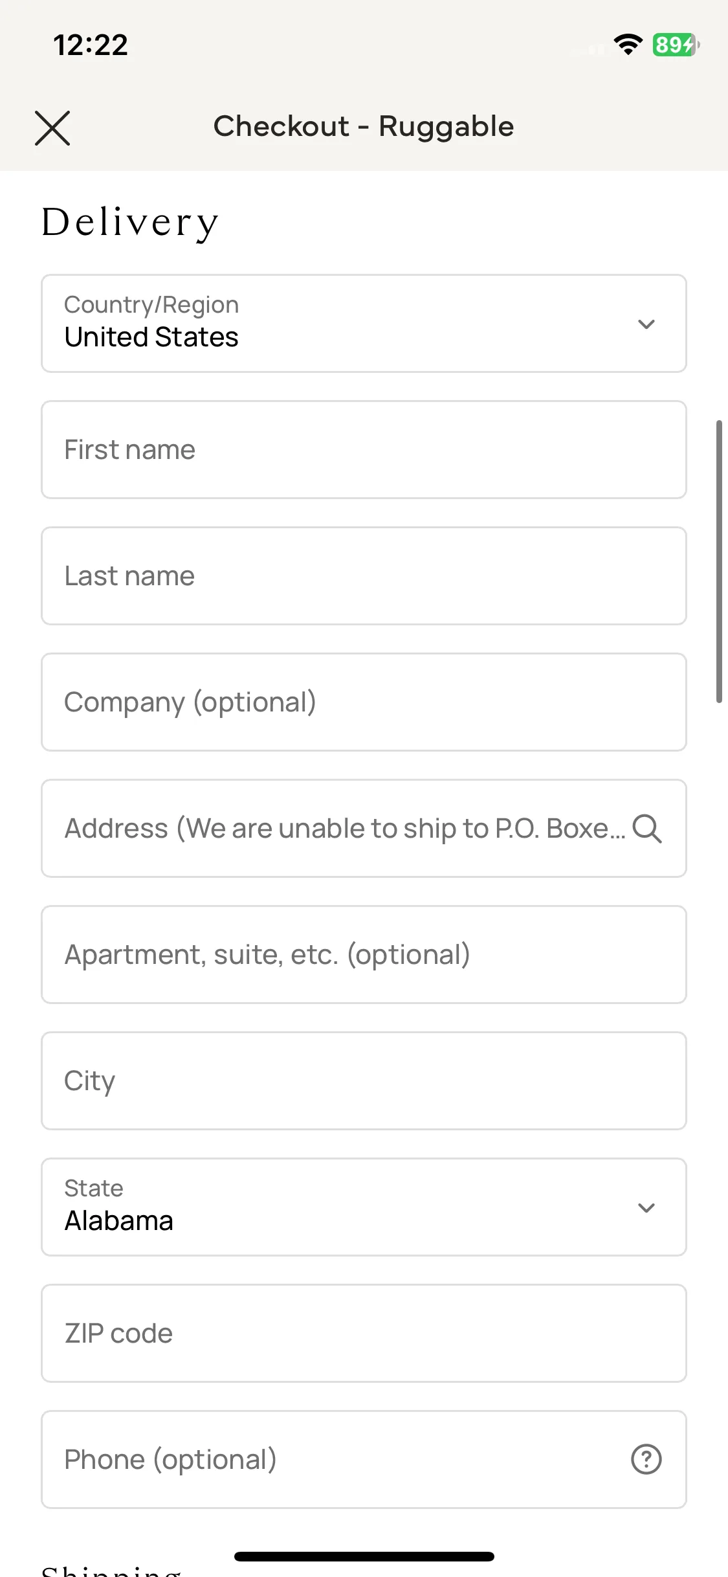Tap the Checkout - Ruggable title
The height and width of the screenshot is (1577, 728).
click(364, 126)
